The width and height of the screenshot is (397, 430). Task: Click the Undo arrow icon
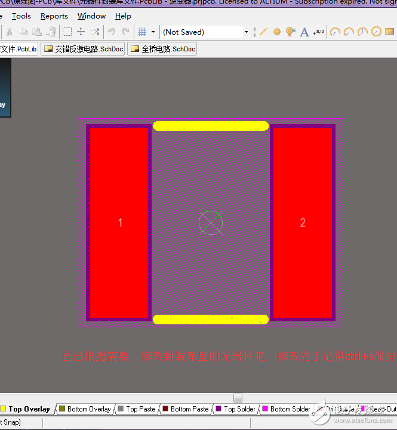point(112,32)
